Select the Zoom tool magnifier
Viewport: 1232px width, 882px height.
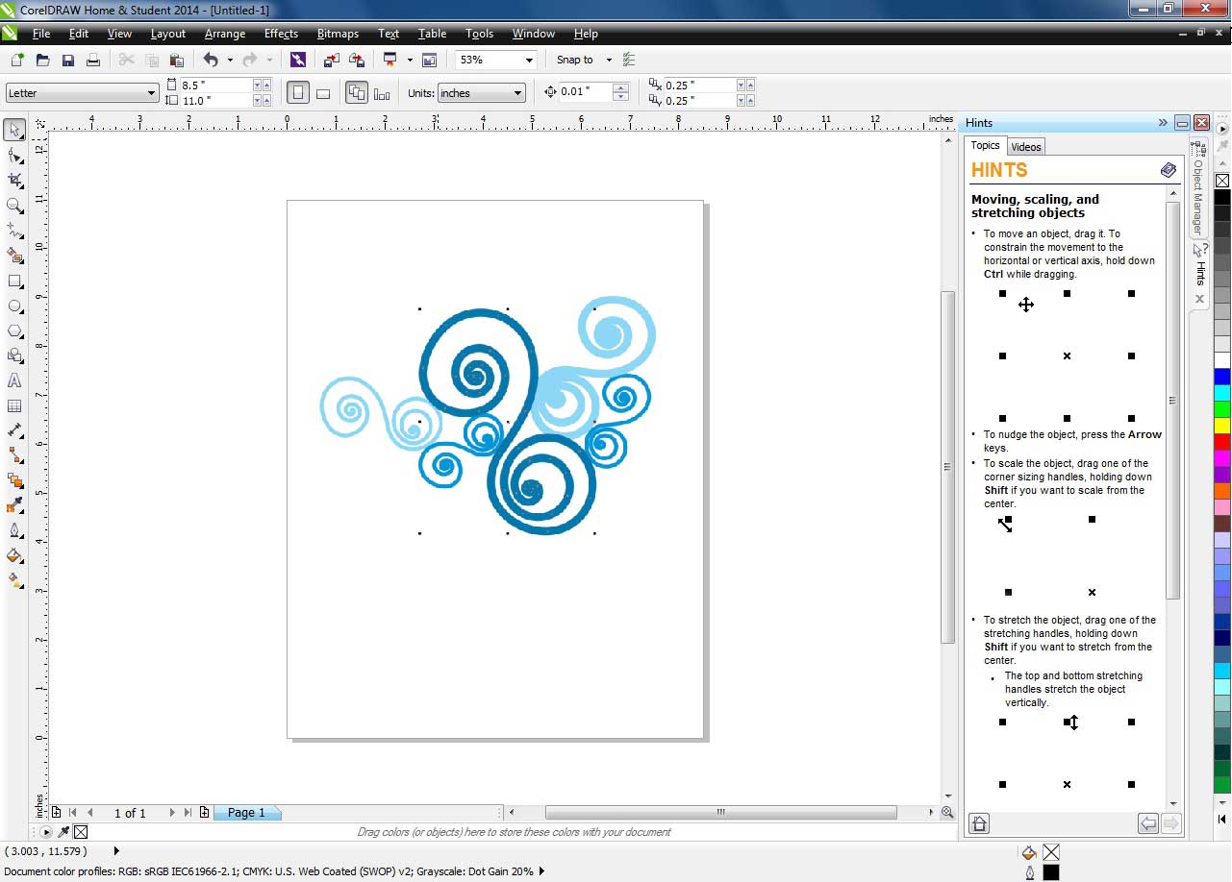coord(14,206)
